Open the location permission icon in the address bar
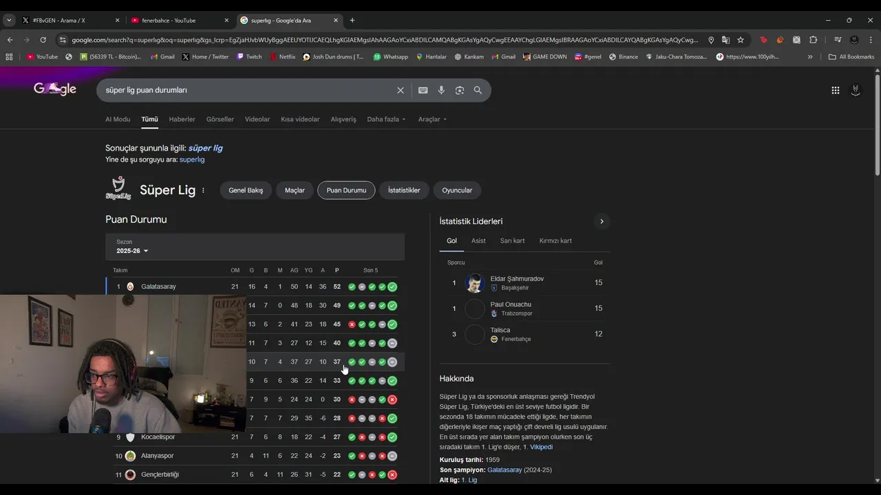This screenshot has width=881, height=495. coord(711,40)
